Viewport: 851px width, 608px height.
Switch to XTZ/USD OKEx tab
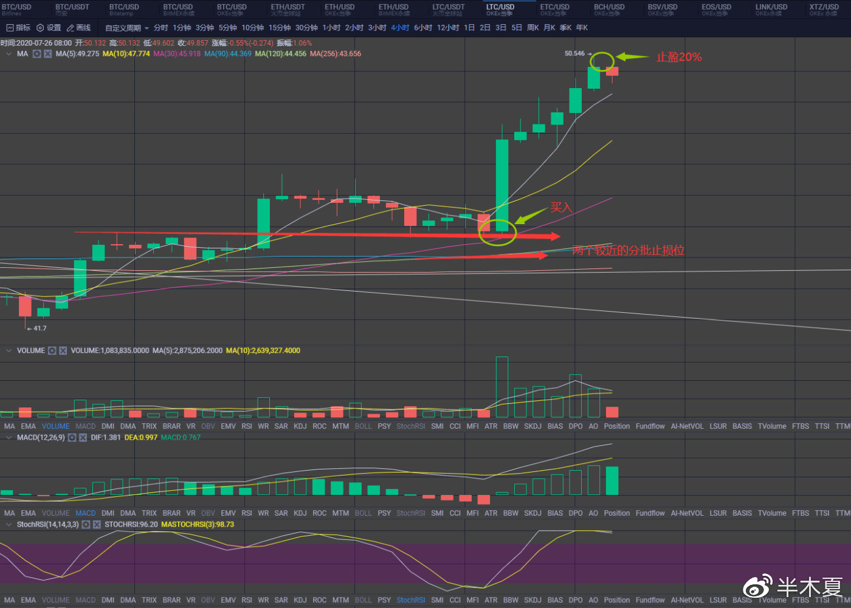(824, 10)
